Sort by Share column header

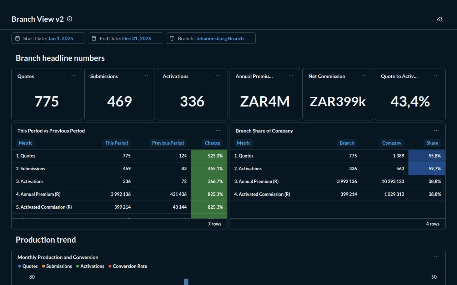coord(432,143)
